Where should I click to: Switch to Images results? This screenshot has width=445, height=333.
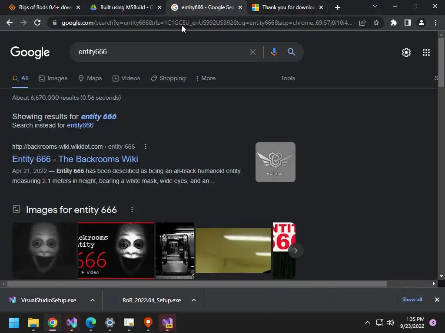coord(53,78)
